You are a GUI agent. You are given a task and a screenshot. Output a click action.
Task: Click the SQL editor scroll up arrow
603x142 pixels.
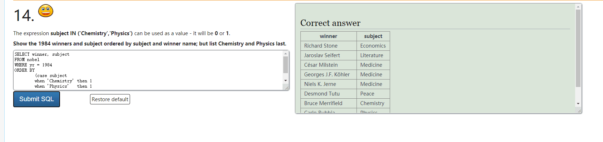click(285, 54)
